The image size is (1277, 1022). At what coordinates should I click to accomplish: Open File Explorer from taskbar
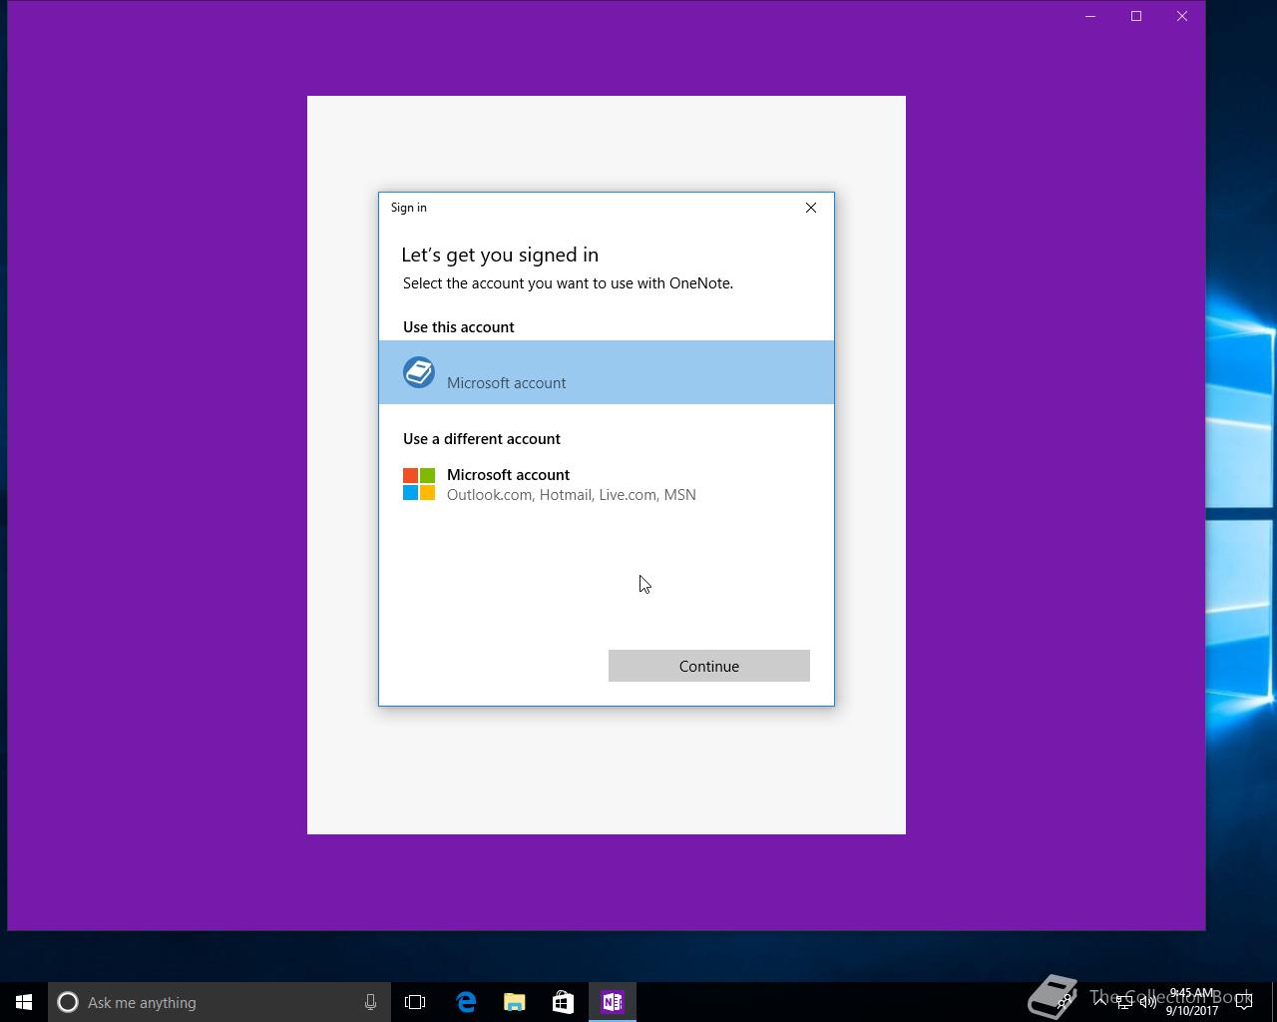[x=515, y=1002]
